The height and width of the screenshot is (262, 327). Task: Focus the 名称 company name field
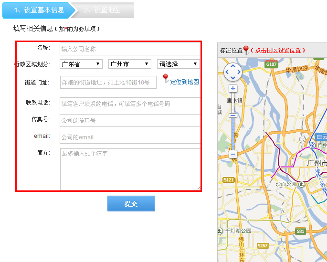coord(130,49)
